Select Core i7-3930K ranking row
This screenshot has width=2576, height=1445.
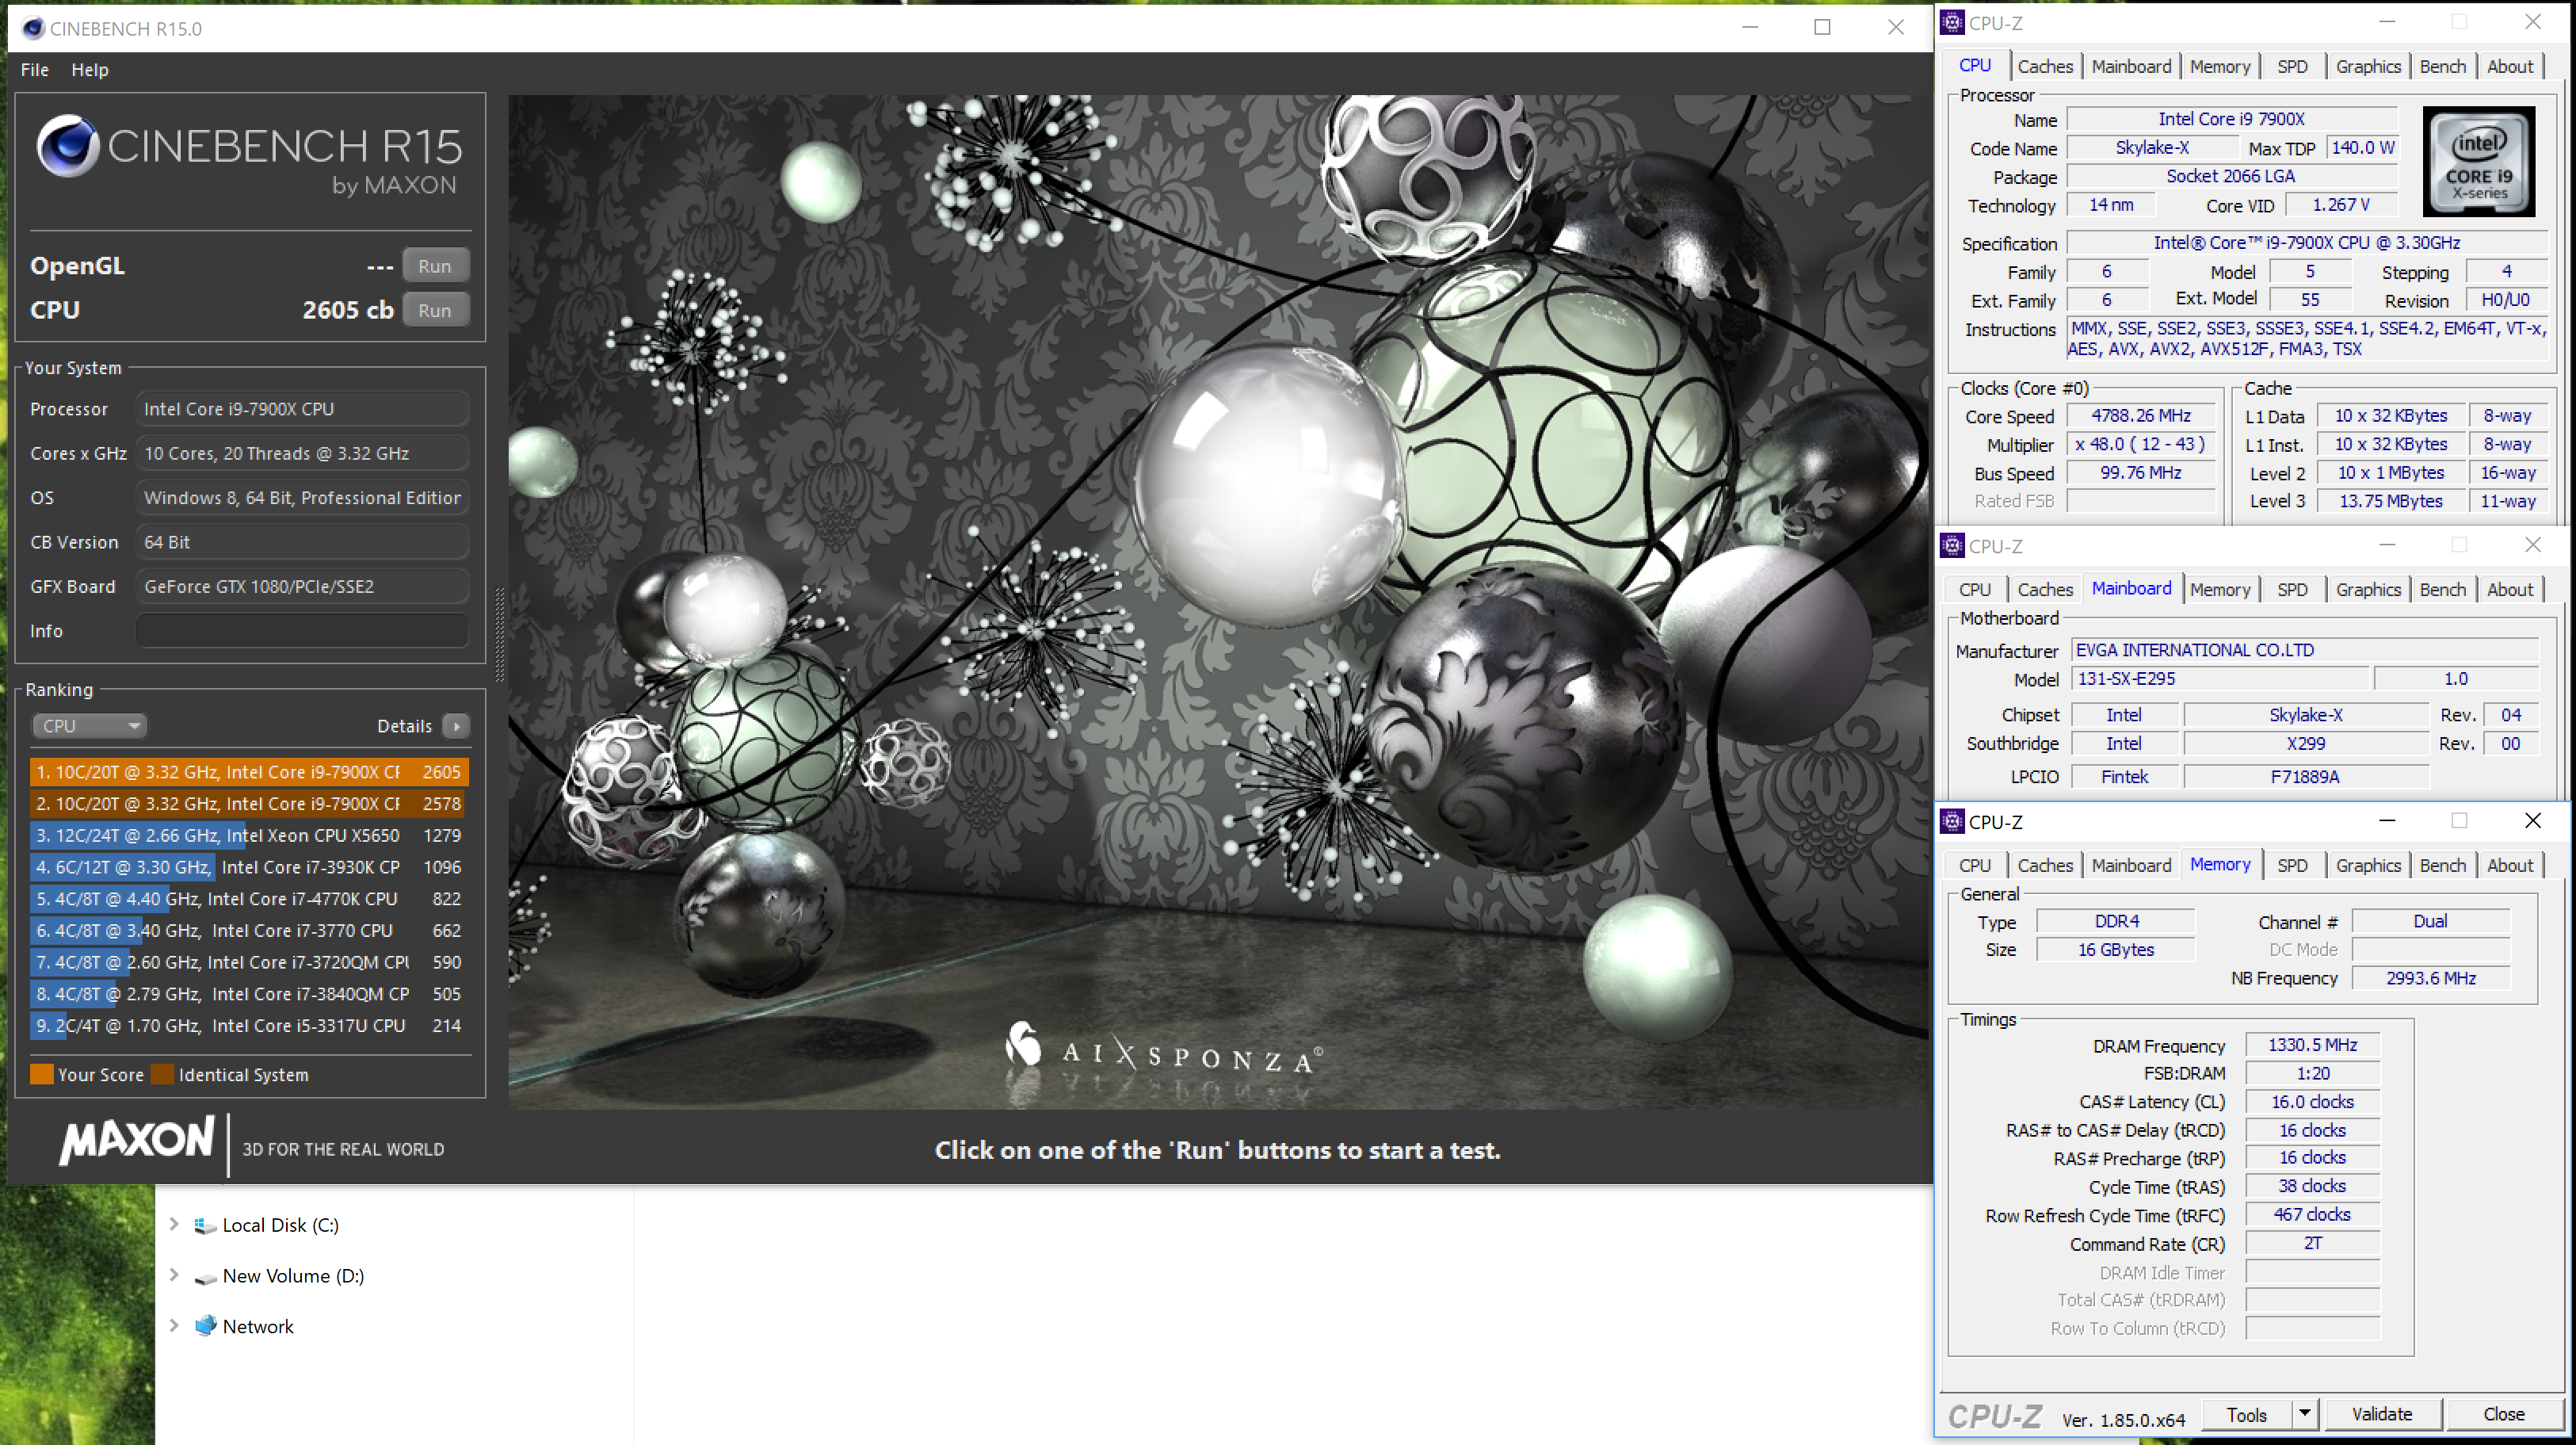pyautogui.click(x=249, y=866)
